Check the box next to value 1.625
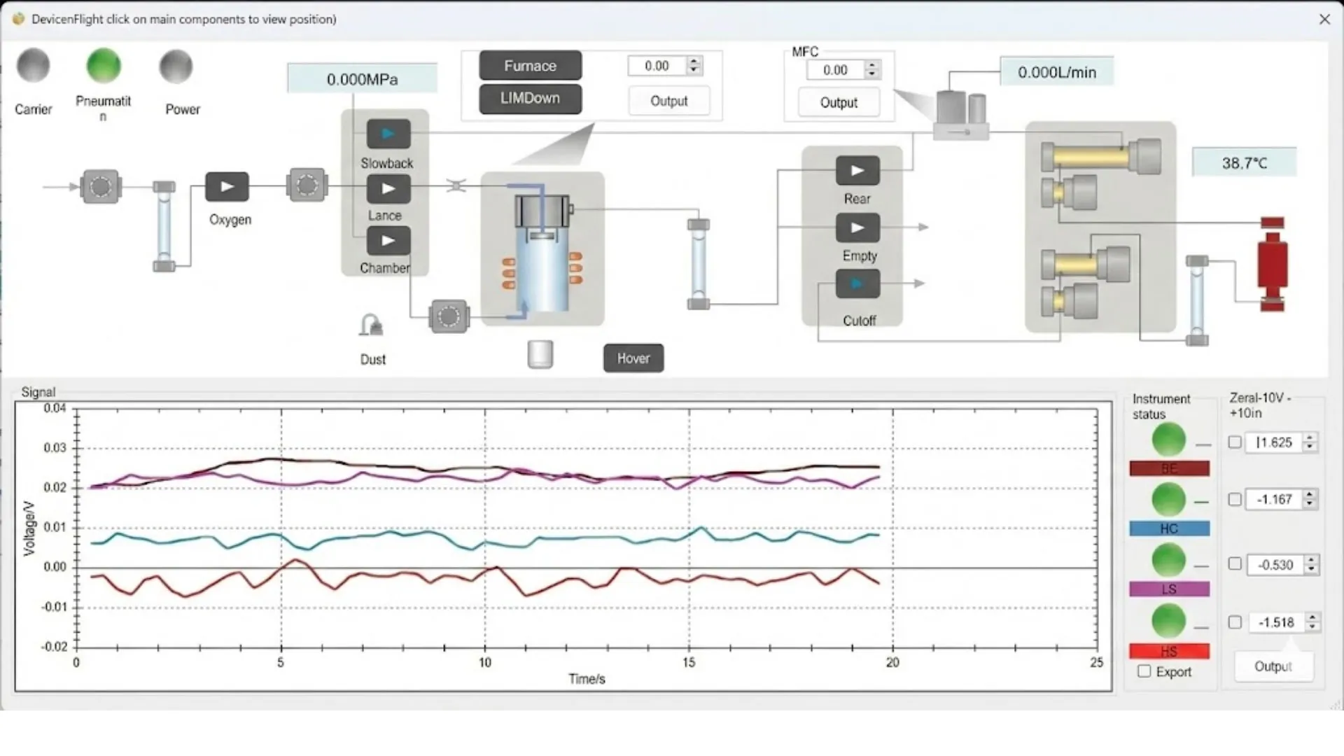 1235,442
